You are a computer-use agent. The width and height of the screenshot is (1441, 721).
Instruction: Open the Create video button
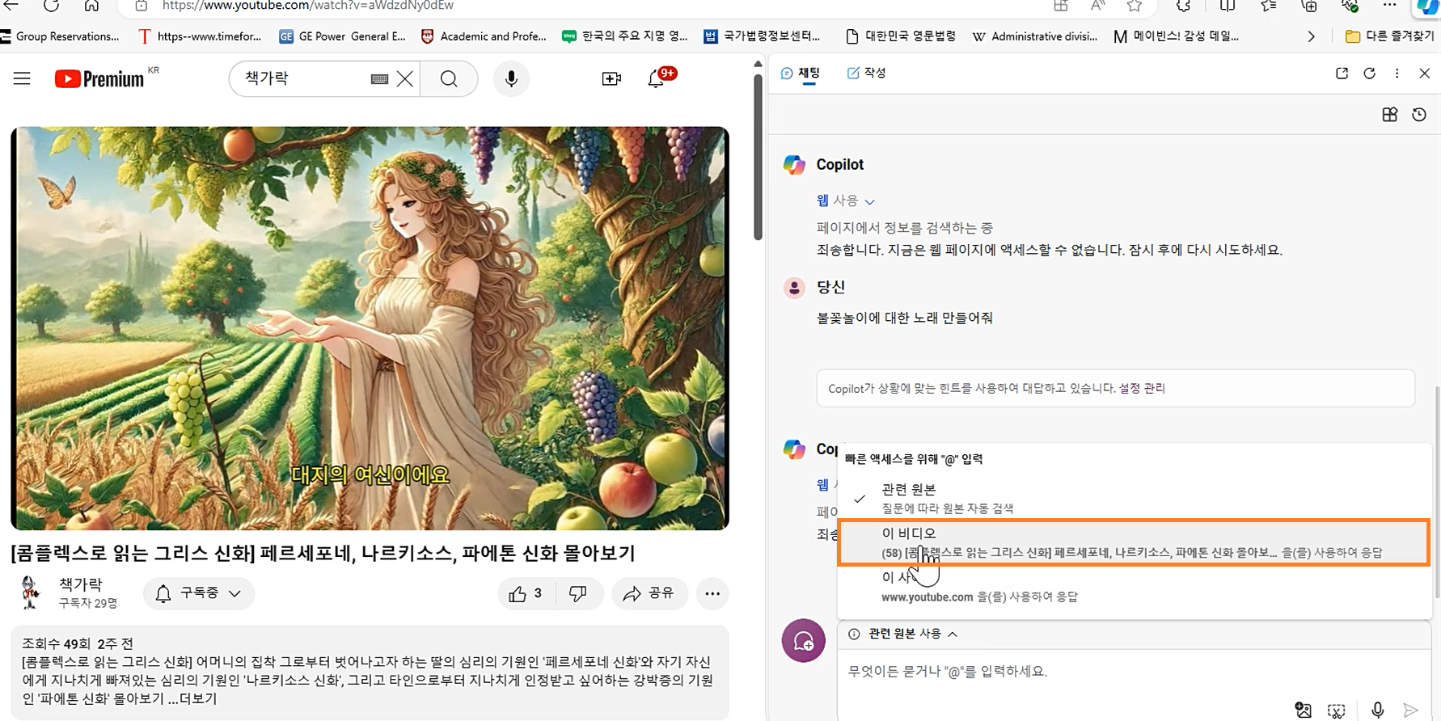tap(611, 78)
